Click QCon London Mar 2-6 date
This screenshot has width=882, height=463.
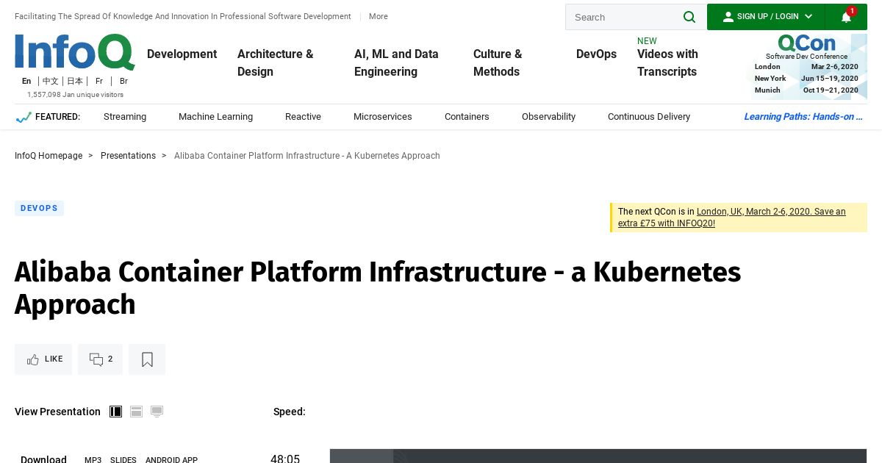click(x=806, y=67)
